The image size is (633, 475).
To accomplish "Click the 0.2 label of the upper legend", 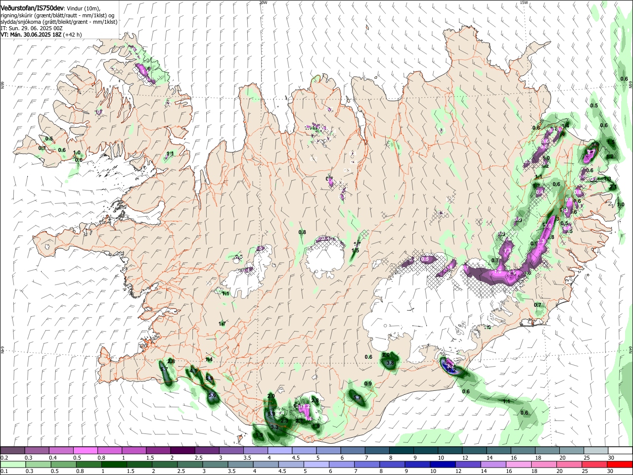I will pyautogui.click(x=4, y=458).
